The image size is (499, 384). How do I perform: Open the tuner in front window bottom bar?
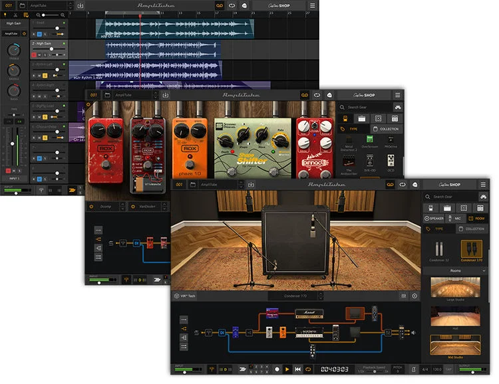(x=212, y=369)
